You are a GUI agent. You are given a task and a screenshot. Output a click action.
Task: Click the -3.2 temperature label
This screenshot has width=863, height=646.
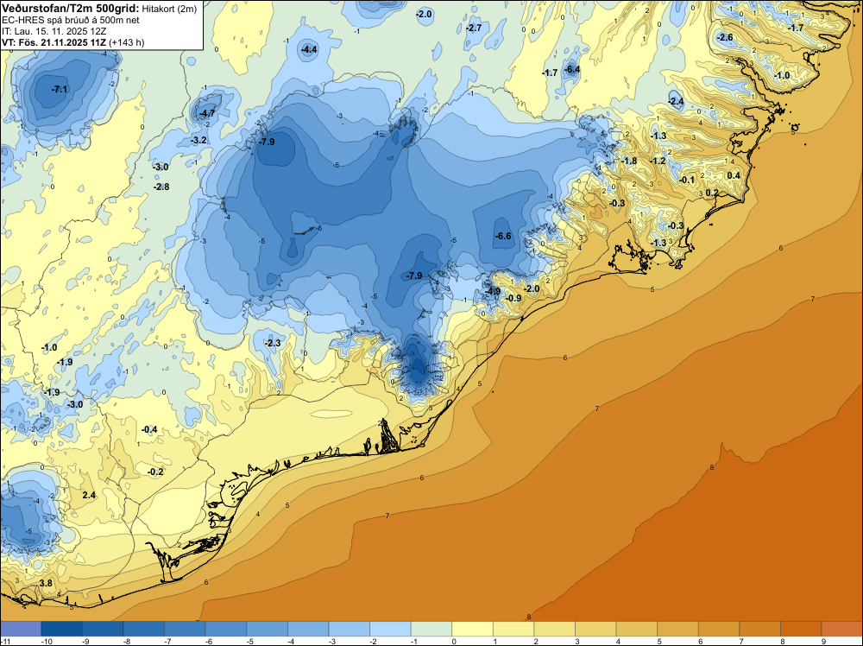[x=198, y=141]
